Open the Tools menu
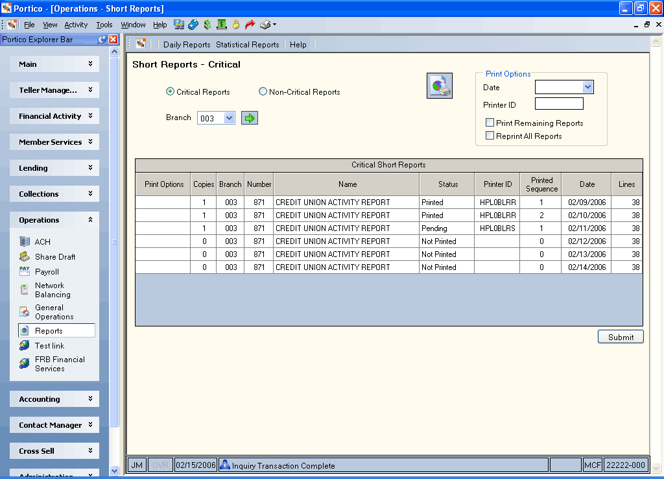The image size is (664, 479). [104, 25]
